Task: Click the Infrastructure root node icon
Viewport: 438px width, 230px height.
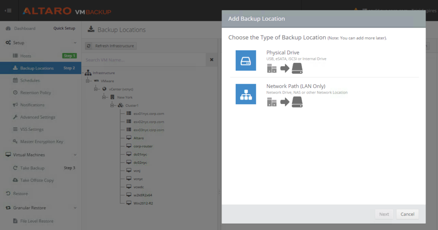Action: pyautogui.click(x=88, y=73)
